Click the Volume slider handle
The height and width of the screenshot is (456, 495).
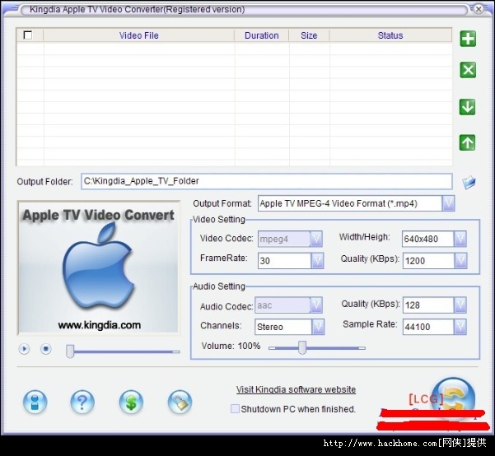tap(302, 347)
